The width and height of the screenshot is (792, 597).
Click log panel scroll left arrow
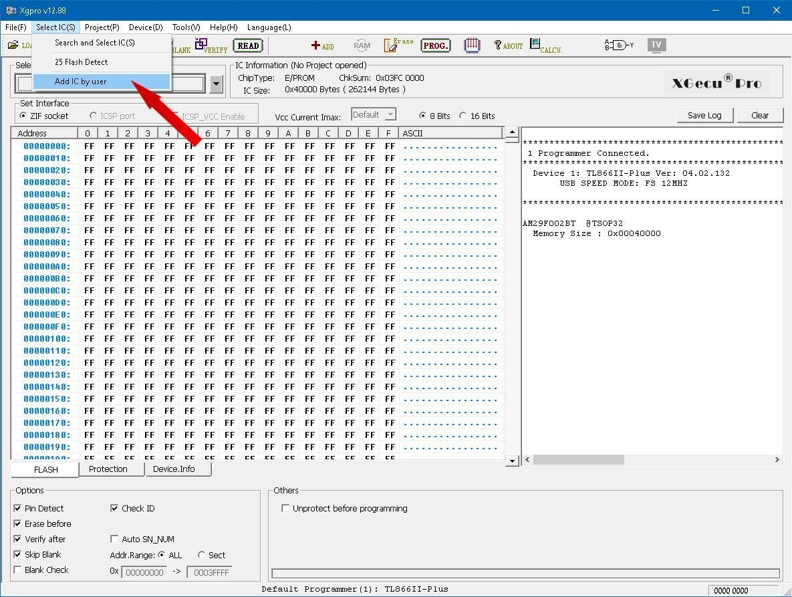528,460
